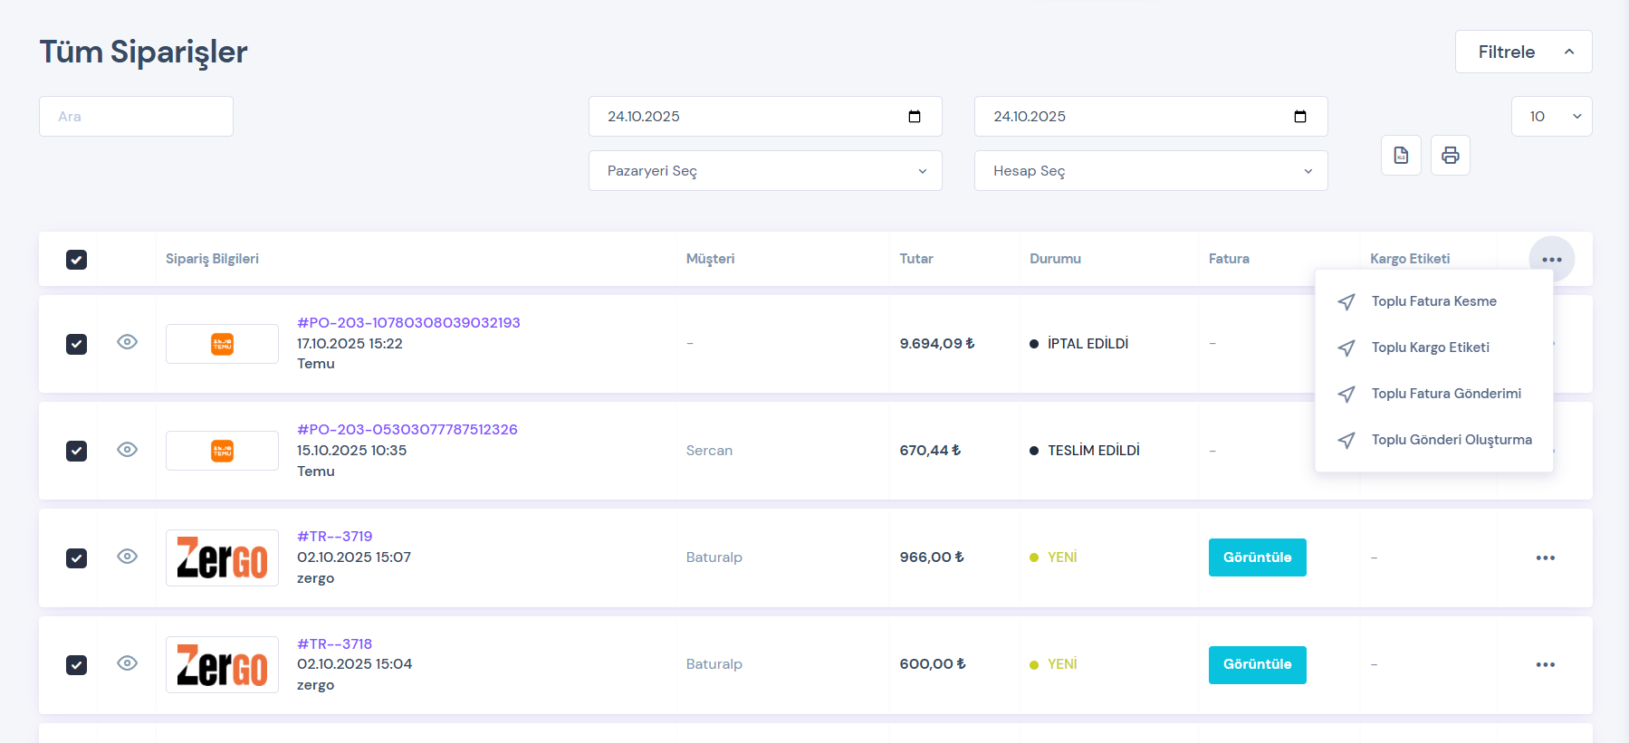Click Görüntüle button for order #TR--3719

click(1257, 557)
